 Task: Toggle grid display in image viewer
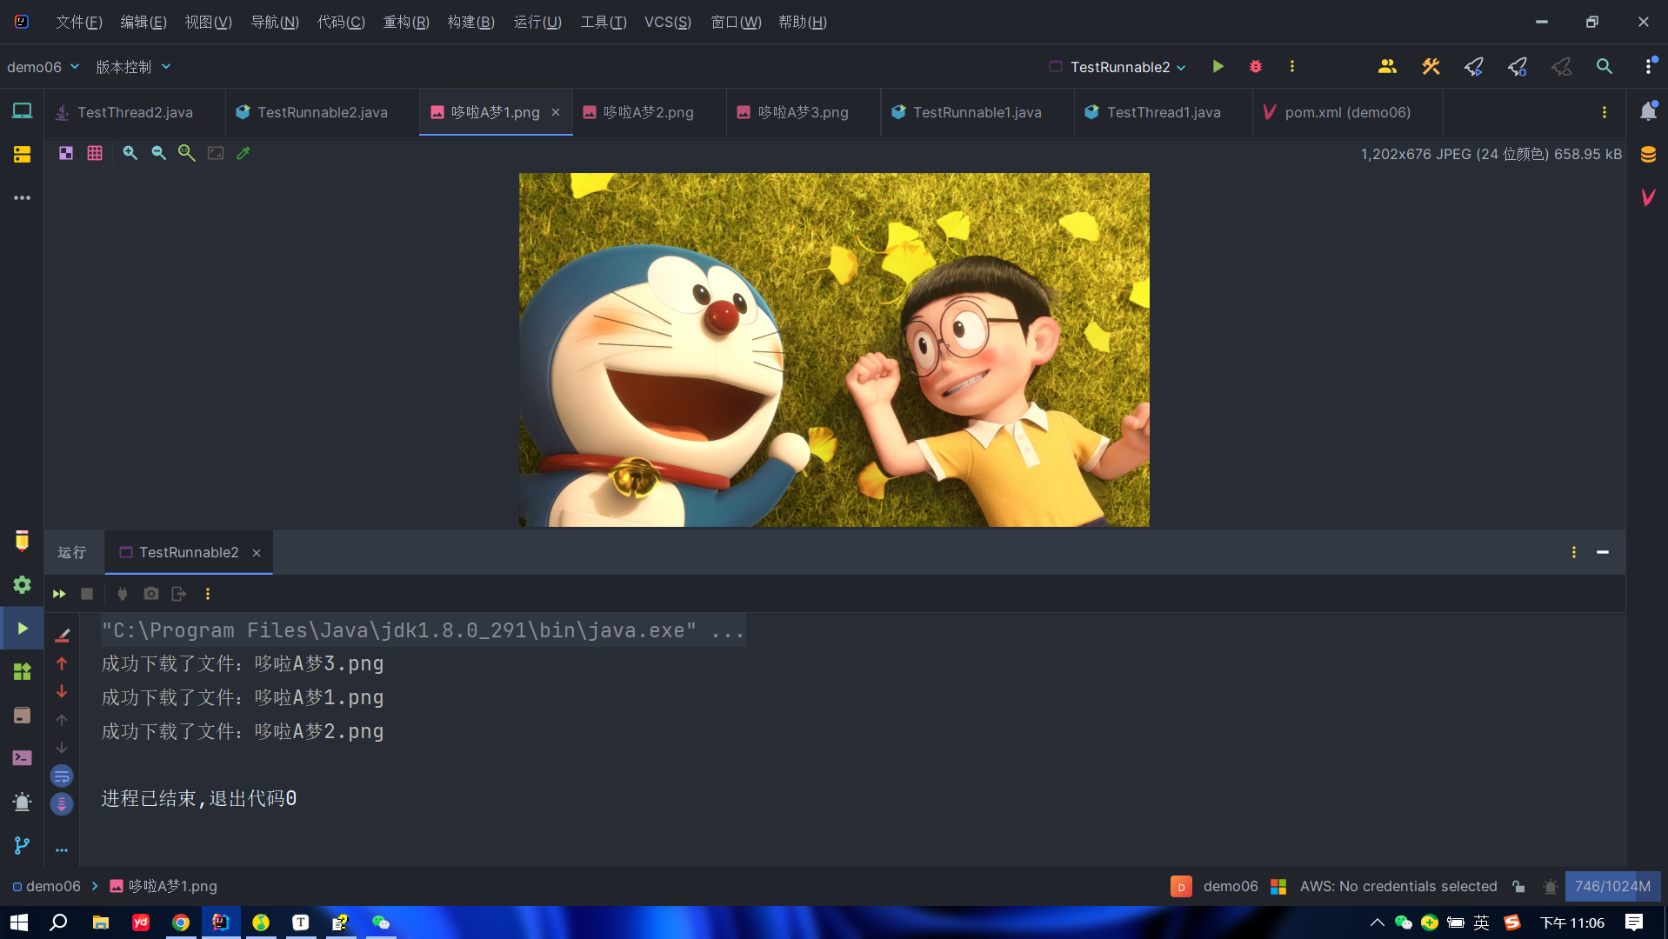tap(95, 153)
